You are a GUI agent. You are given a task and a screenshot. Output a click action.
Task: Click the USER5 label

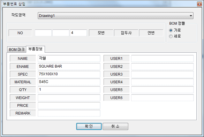click(116, 90)
